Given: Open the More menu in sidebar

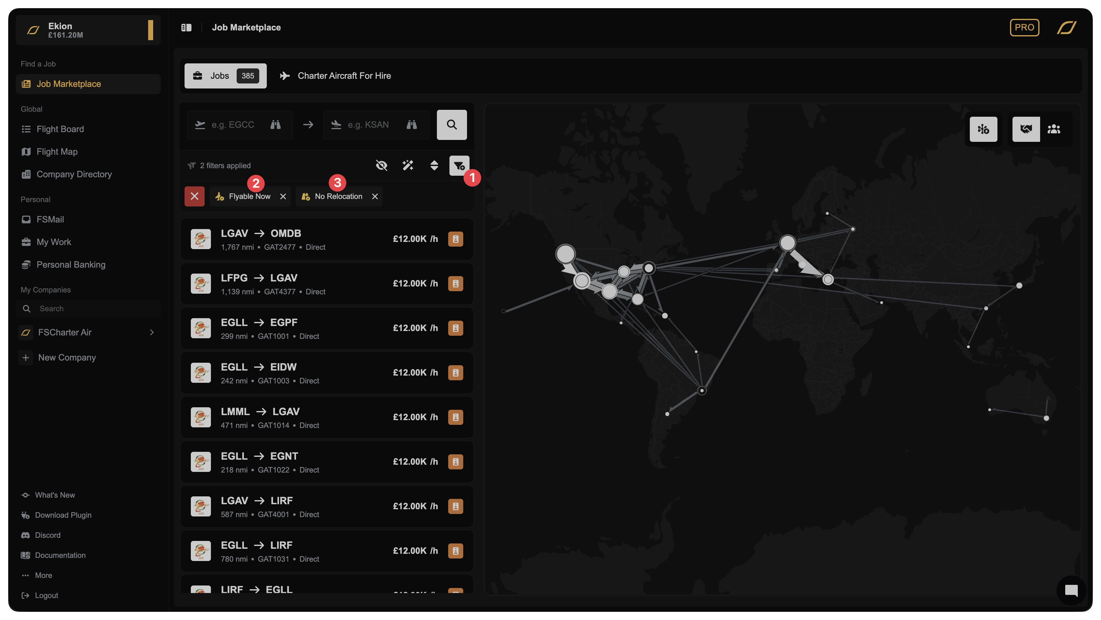Looking at the screenshot, I should 43,575.
